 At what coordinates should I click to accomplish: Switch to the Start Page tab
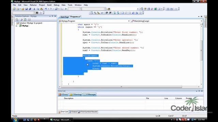(x=65, y=17)
